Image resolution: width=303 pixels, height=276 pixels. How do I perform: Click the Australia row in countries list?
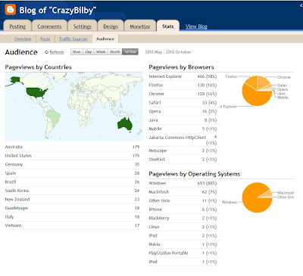point(73,147)
